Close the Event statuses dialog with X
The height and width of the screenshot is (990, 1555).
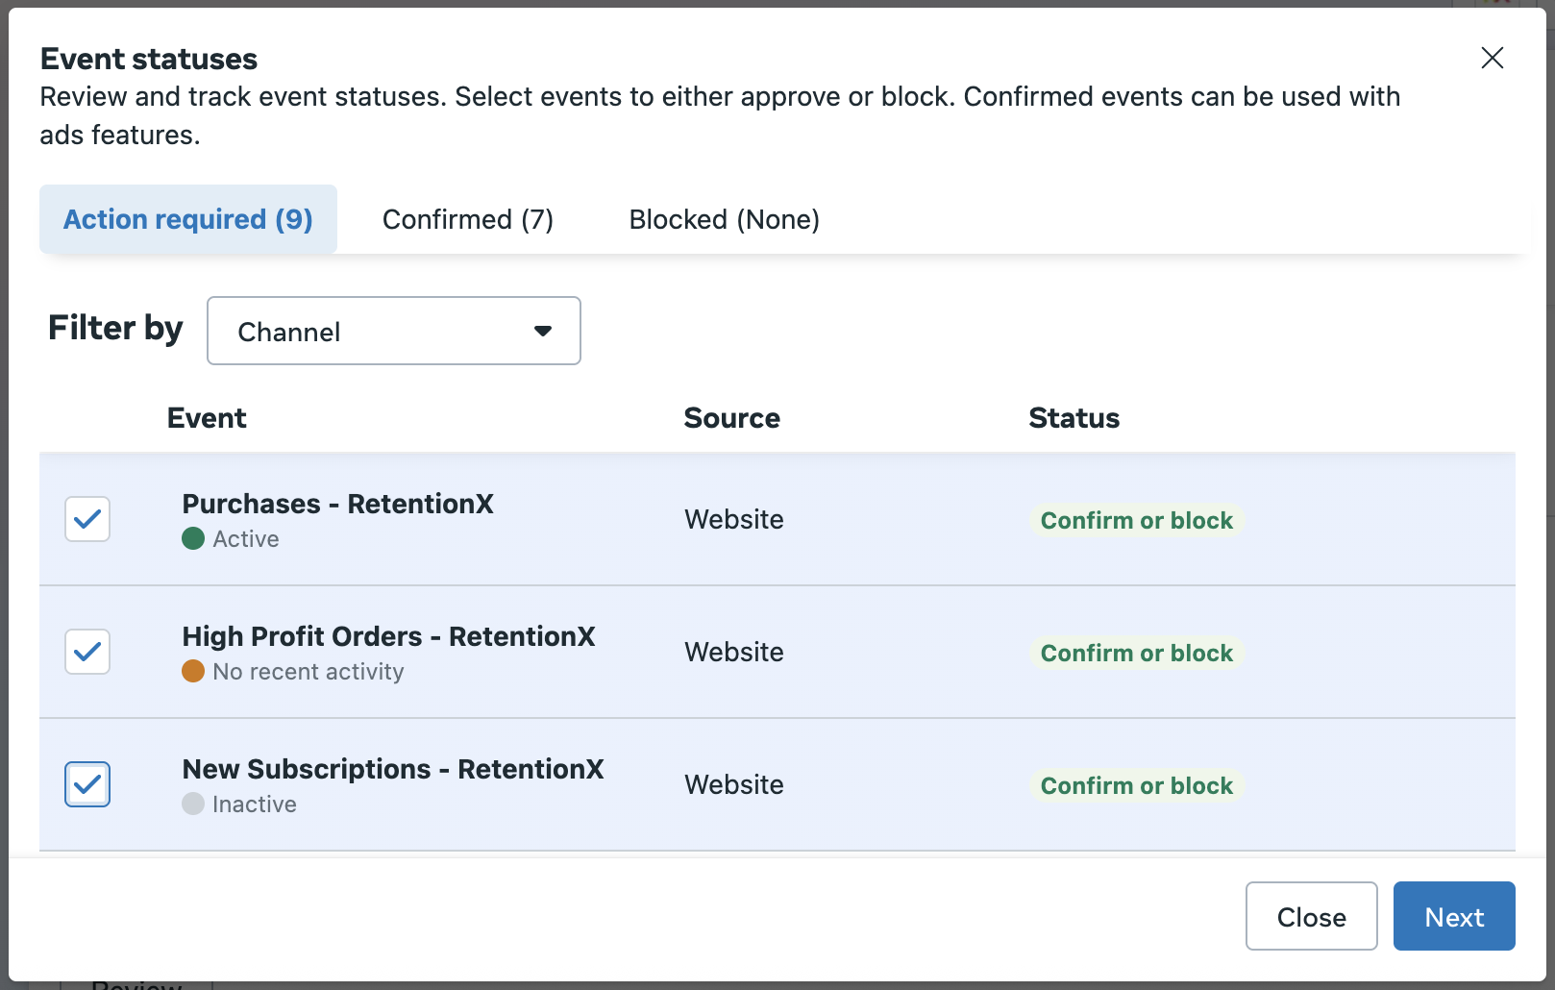click(x=1492, y=58)
